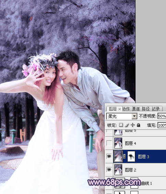Screen dimensions: 166x194
Task: Select the 图层 3 image thumbnail
Action: 118,156
